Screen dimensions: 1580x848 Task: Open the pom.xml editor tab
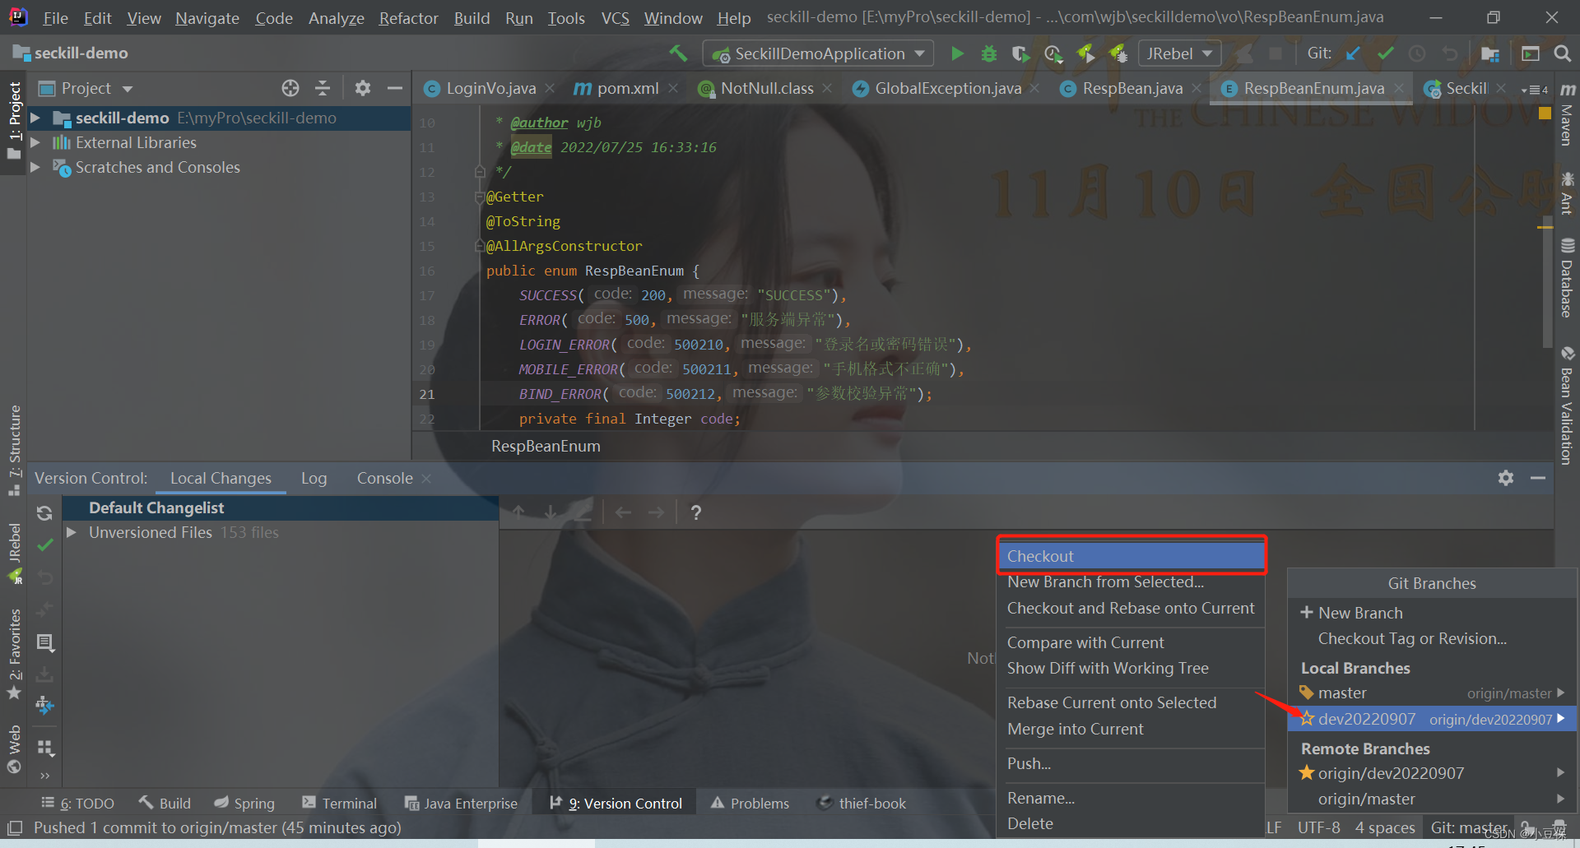pos(628,88)
